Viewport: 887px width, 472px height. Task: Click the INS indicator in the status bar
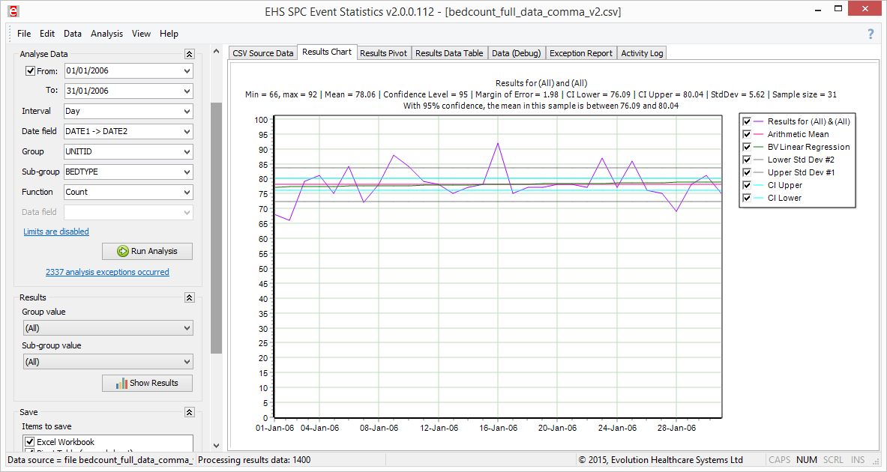click(x=857, y=459)
